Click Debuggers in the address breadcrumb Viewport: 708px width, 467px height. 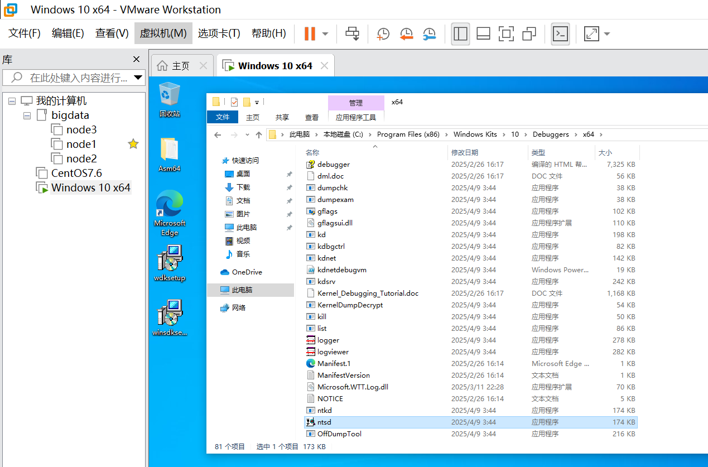click(551, 134)
